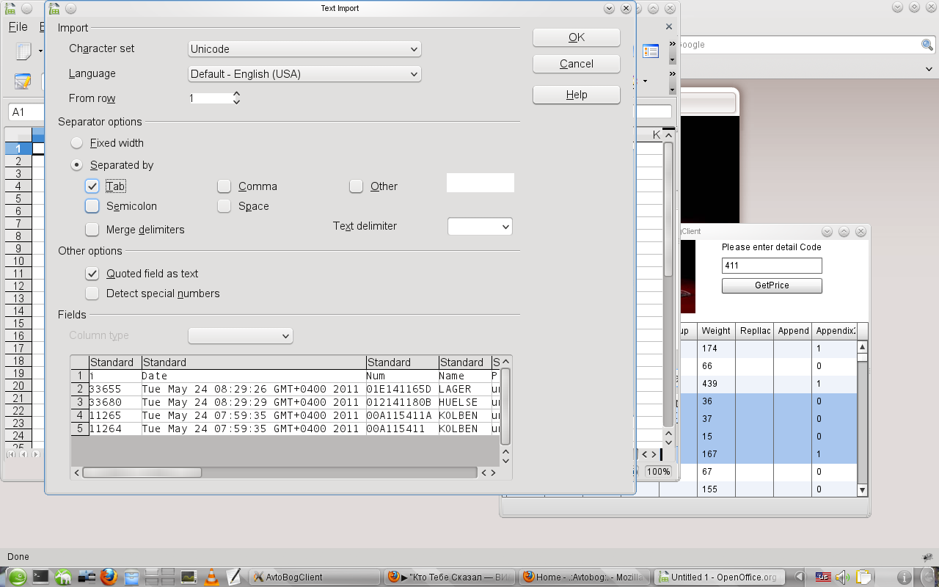The width and height of the screenshot is (939, 587).
Task: Tick the Other separator checkbox
Action: (356, 186)
